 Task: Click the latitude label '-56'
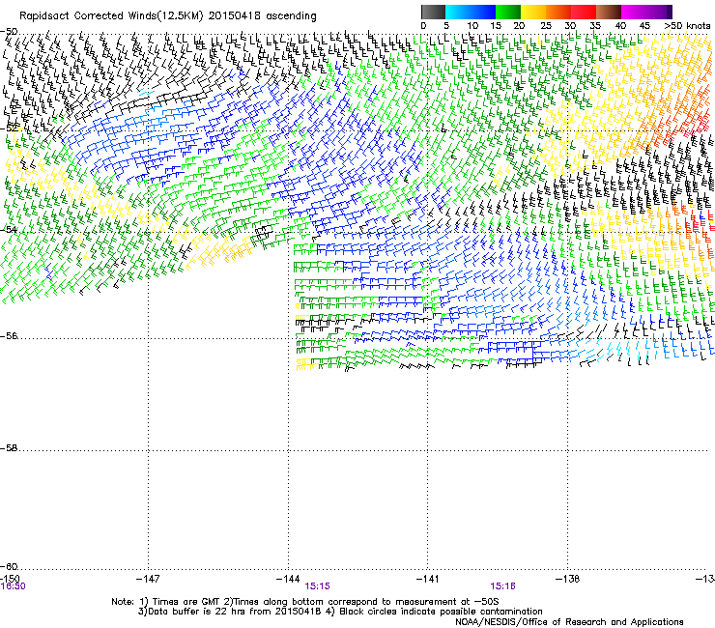[x=9, y=336]
